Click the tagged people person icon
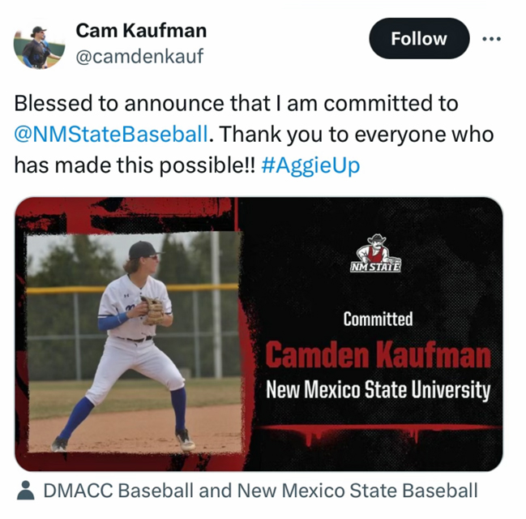Viewport: 526px width, 519px height. [x=25, y=491]
